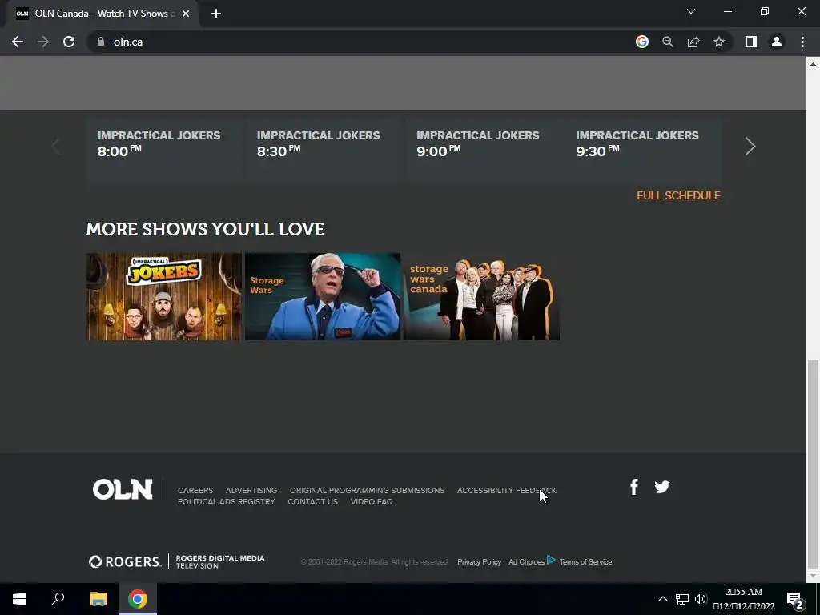
Task: Click the OLN footer logo
Action: [x=123, y=489]
